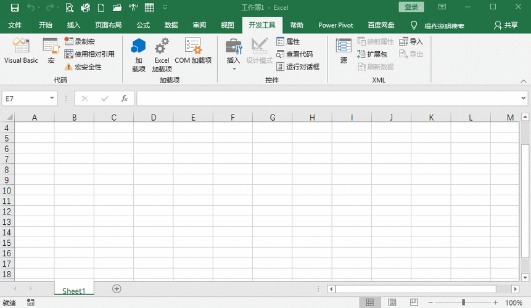
Task: Open ribbon display options icon
Action: point(442,7)
